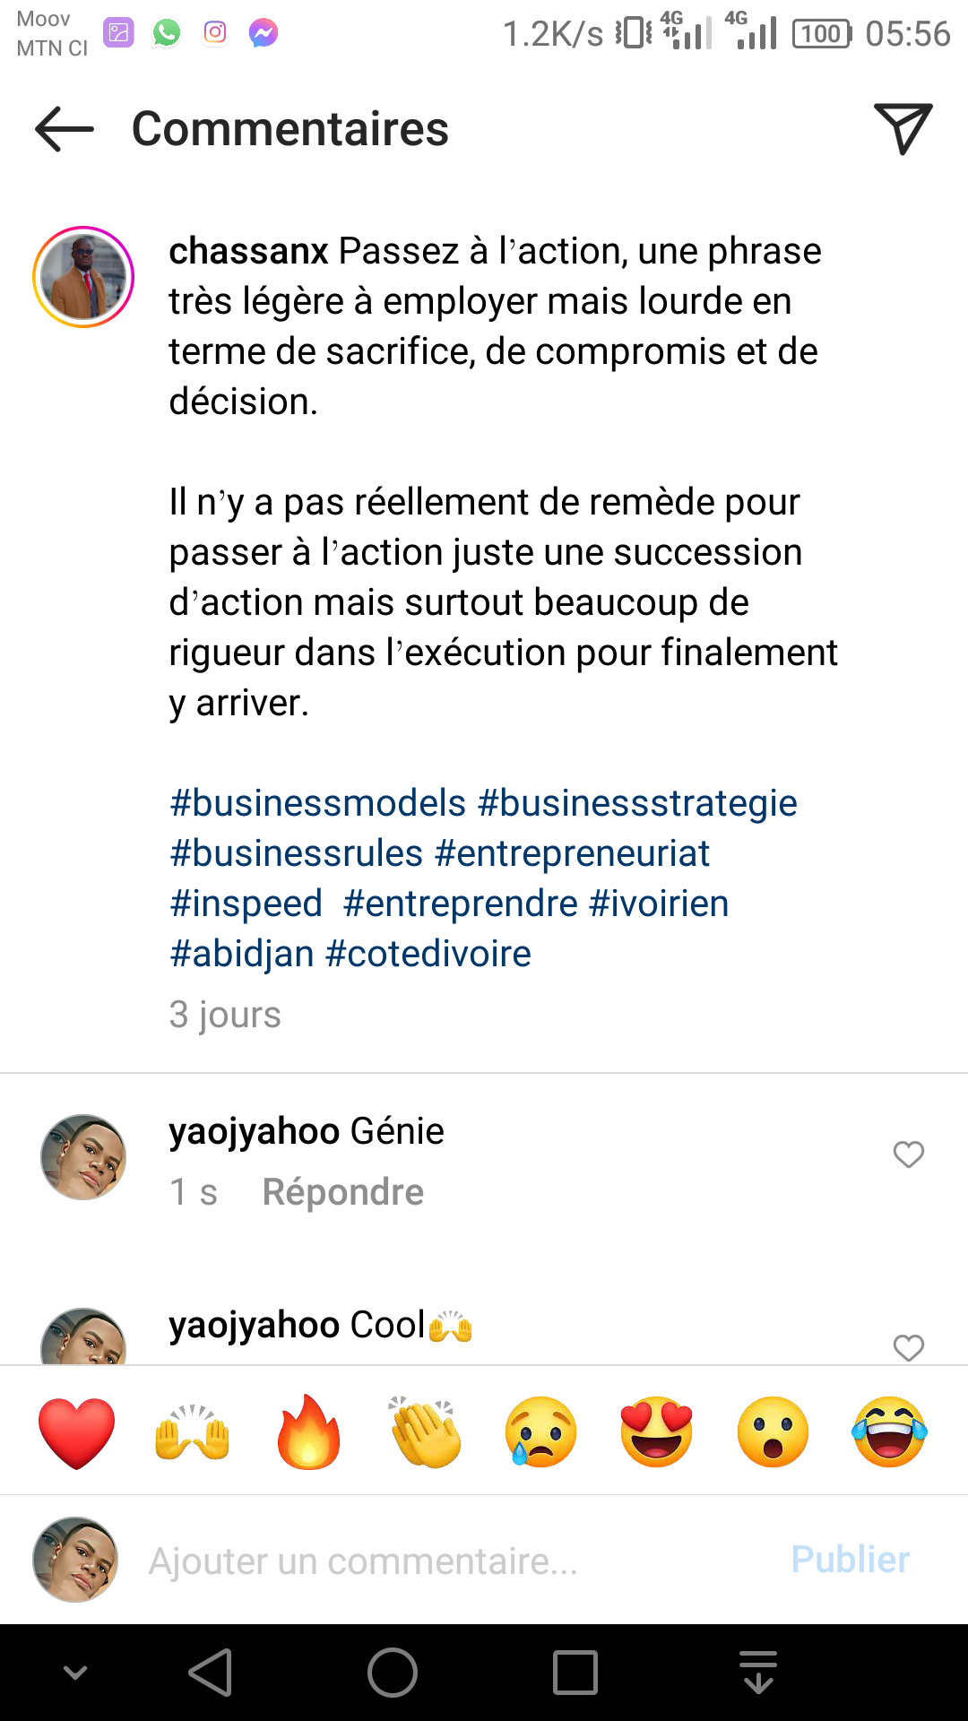Viewport: 968px width, 1721px height.
Task: Open the #businessmodels hashtag
Action: [x=318, y=803]
